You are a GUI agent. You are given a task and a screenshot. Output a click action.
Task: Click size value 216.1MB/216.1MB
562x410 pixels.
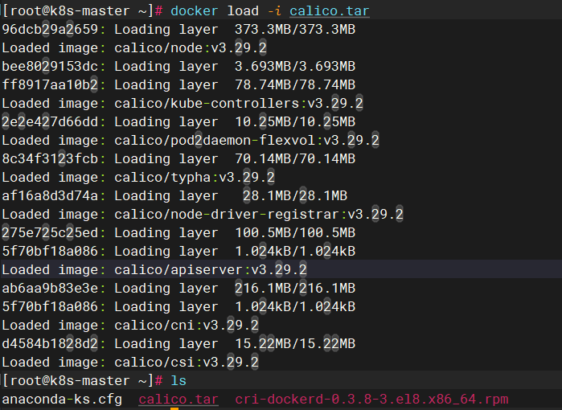point(295,288)
